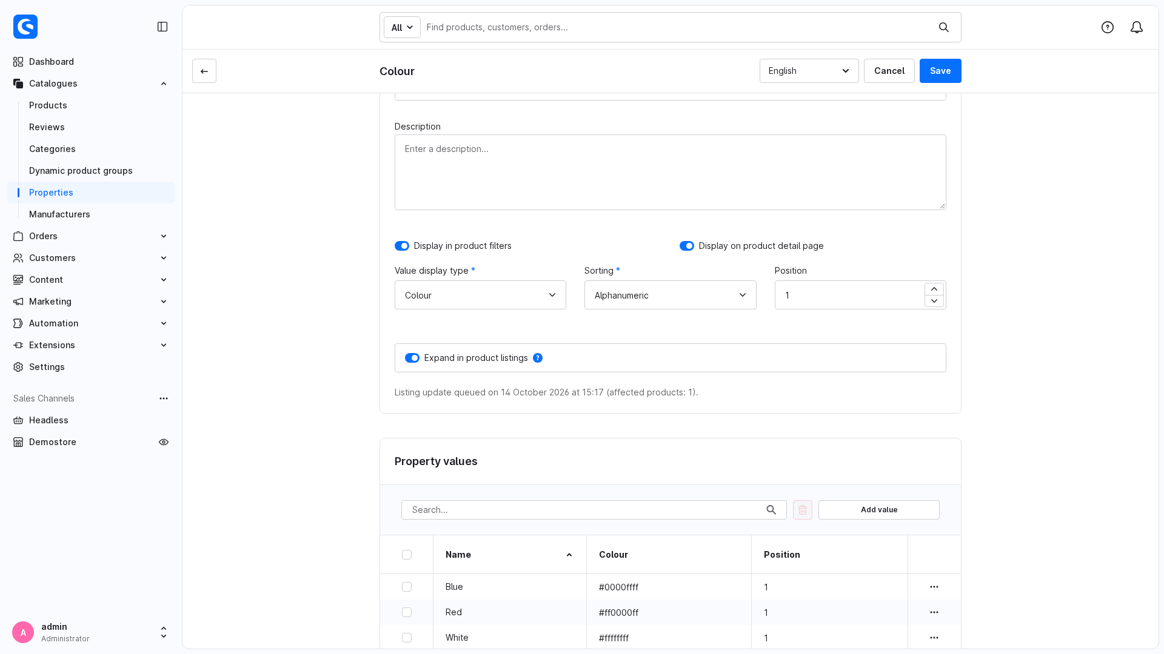Collapse the sidebar with the panel icon
Screen dimensions: 1164x654
162,27
